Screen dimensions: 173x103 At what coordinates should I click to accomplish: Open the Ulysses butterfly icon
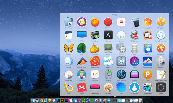coord(69,48)
